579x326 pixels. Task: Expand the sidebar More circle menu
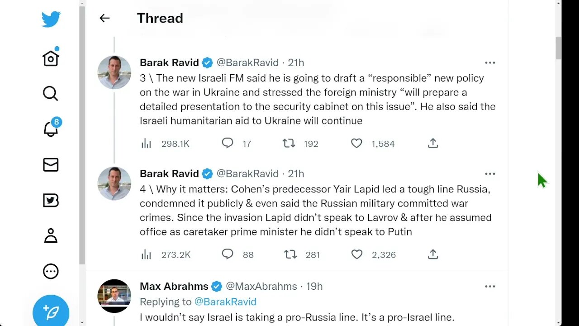[x=51, y=271]
